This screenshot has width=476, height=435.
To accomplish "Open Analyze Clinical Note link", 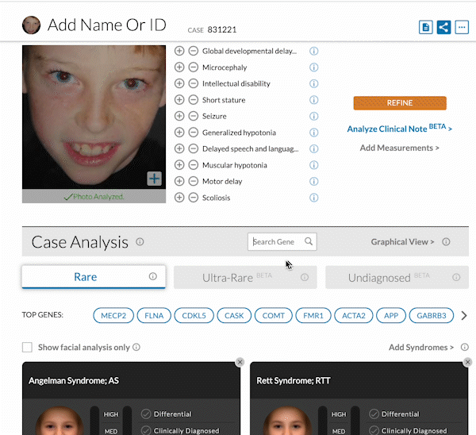I will [x=399, y=128].
